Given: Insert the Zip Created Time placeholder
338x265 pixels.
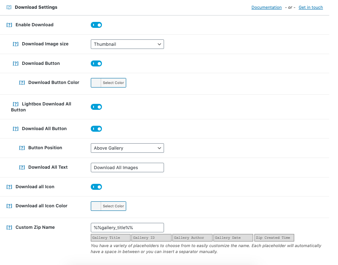Looking at the screenshot, I should [x=274, y=238].
